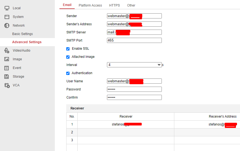
Task: Select Advanced Settings in the sidebar
Action: (27, 42)
